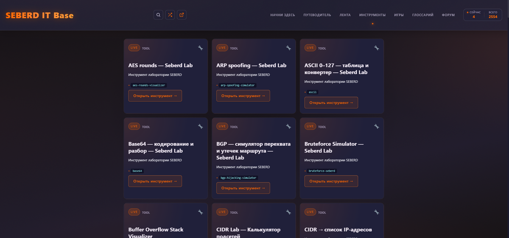Click wrench icon on ARP spoofing card
The width and height of the screenshot is (509, 238).
(288, 48)
